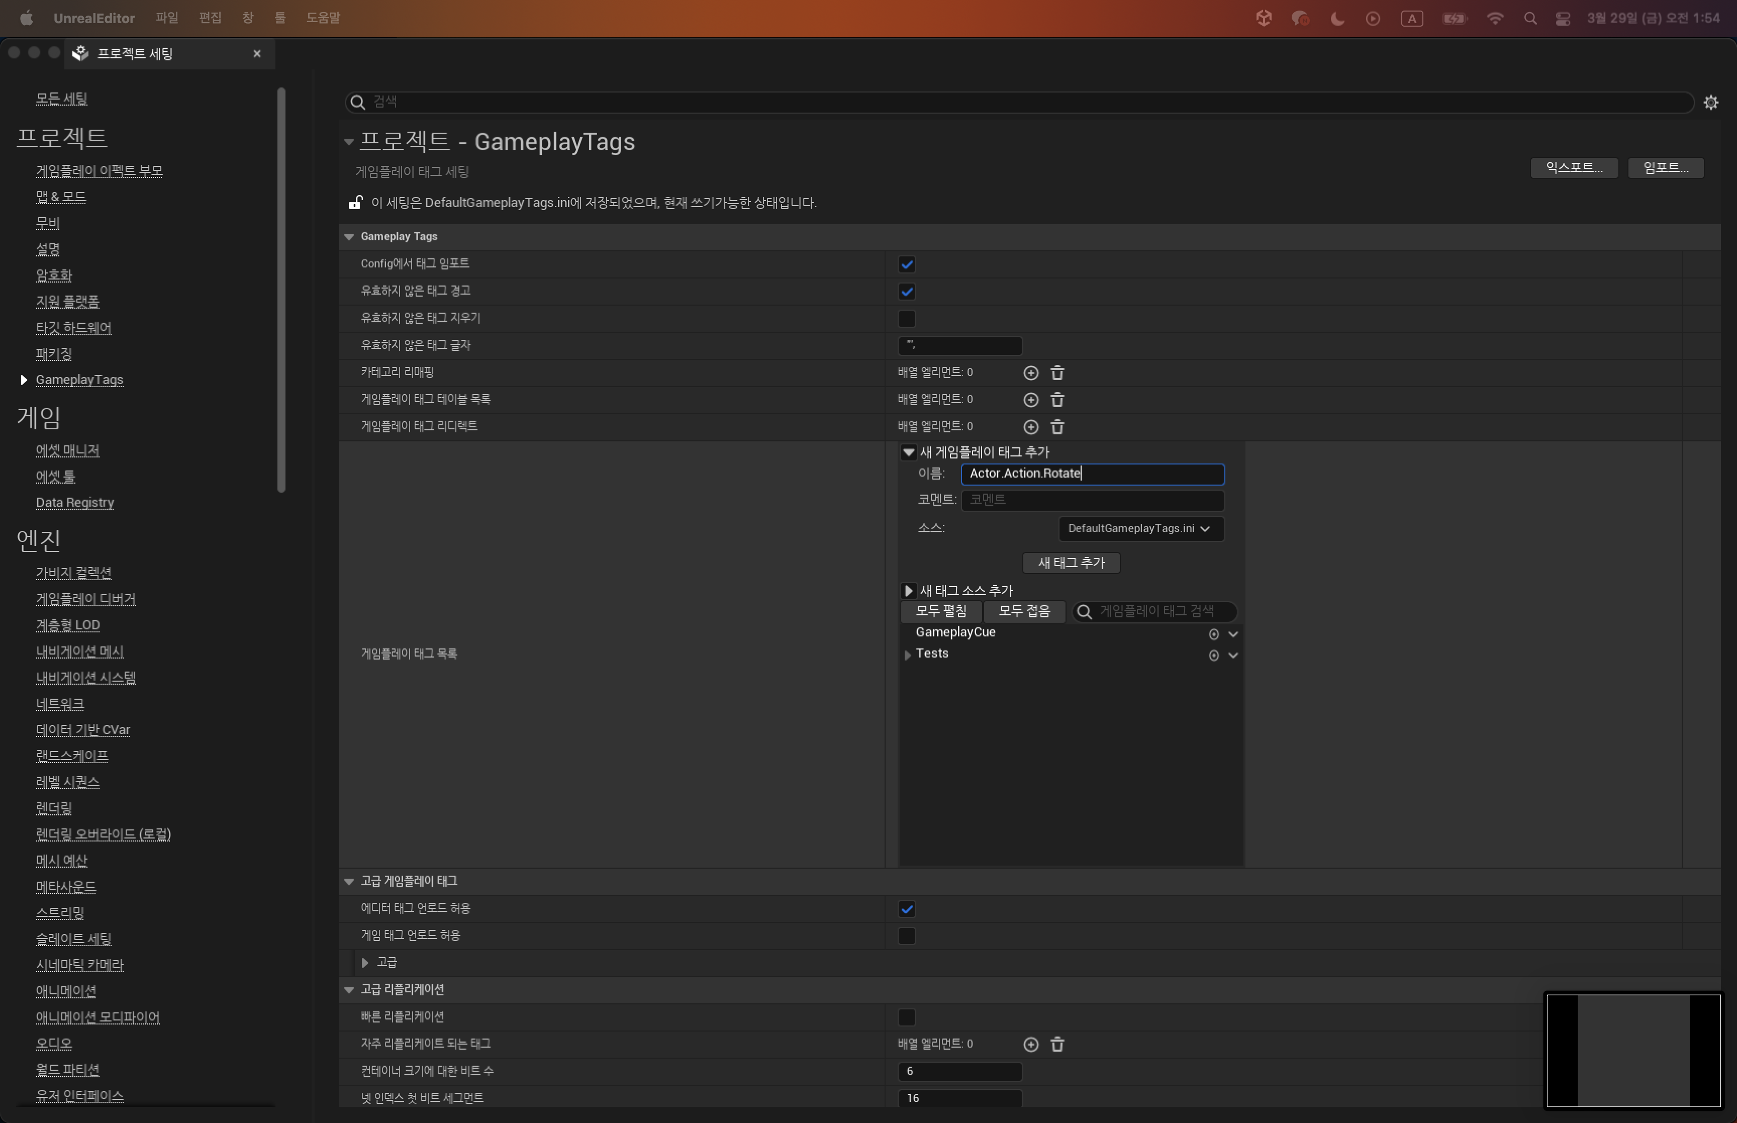The image size is (1737, 1123).
Task: Click the 게임플레이 태그 검색 field
Action: tap(1163, 611)
